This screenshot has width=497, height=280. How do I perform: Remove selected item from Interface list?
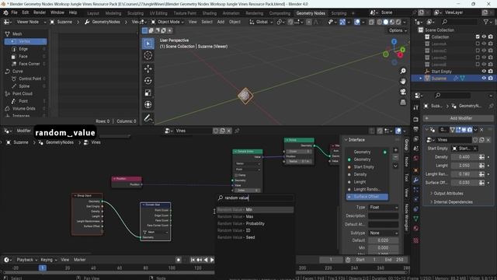coord(395,157)
